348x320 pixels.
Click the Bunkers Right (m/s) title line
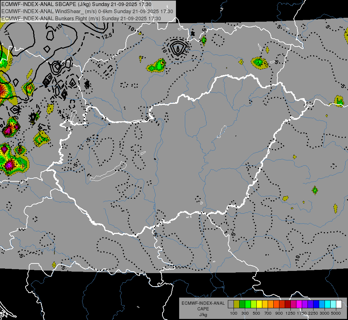tap(81, 18)
